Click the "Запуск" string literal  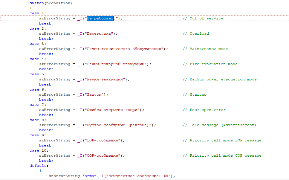click(x=95, y=95)
